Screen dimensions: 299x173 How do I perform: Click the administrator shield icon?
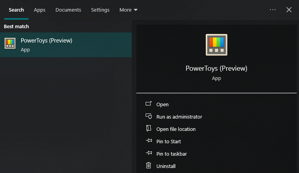pos(149,116)
